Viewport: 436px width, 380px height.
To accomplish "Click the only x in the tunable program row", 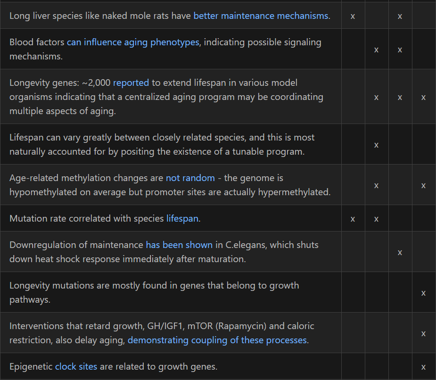I will pos(376,145).
